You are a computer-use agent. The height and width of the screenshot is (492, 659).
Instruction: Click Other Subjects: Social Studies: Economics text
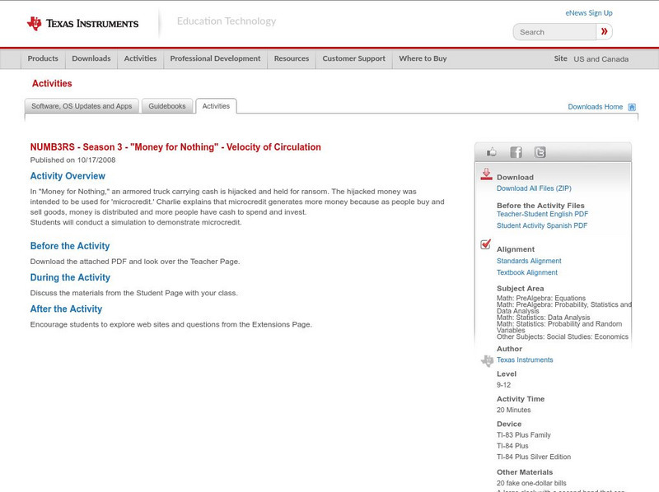(563, 337)
